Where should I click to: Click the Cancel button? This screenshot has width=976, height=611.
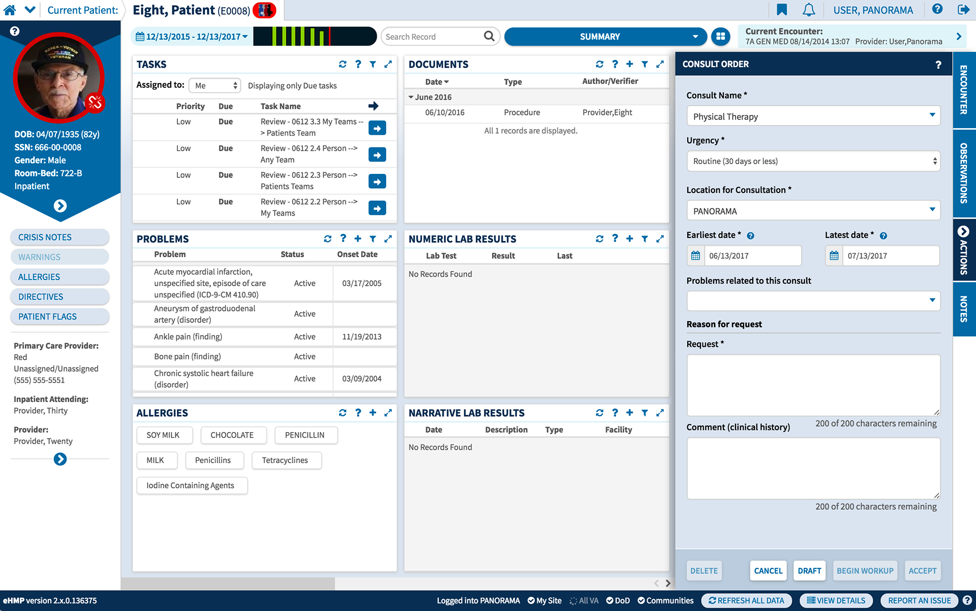(768, 571)
